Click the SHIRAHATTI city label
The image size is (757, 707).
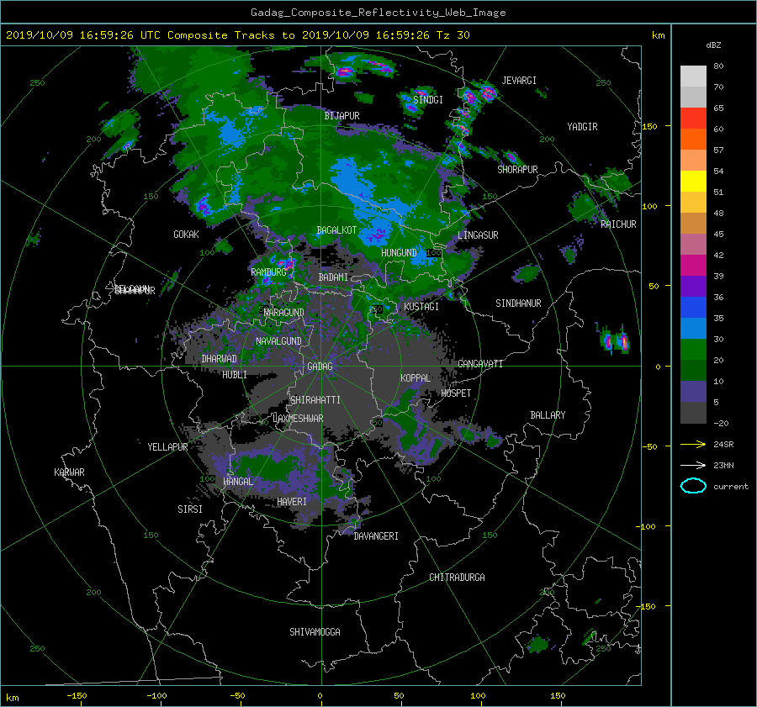click(315, 400)
